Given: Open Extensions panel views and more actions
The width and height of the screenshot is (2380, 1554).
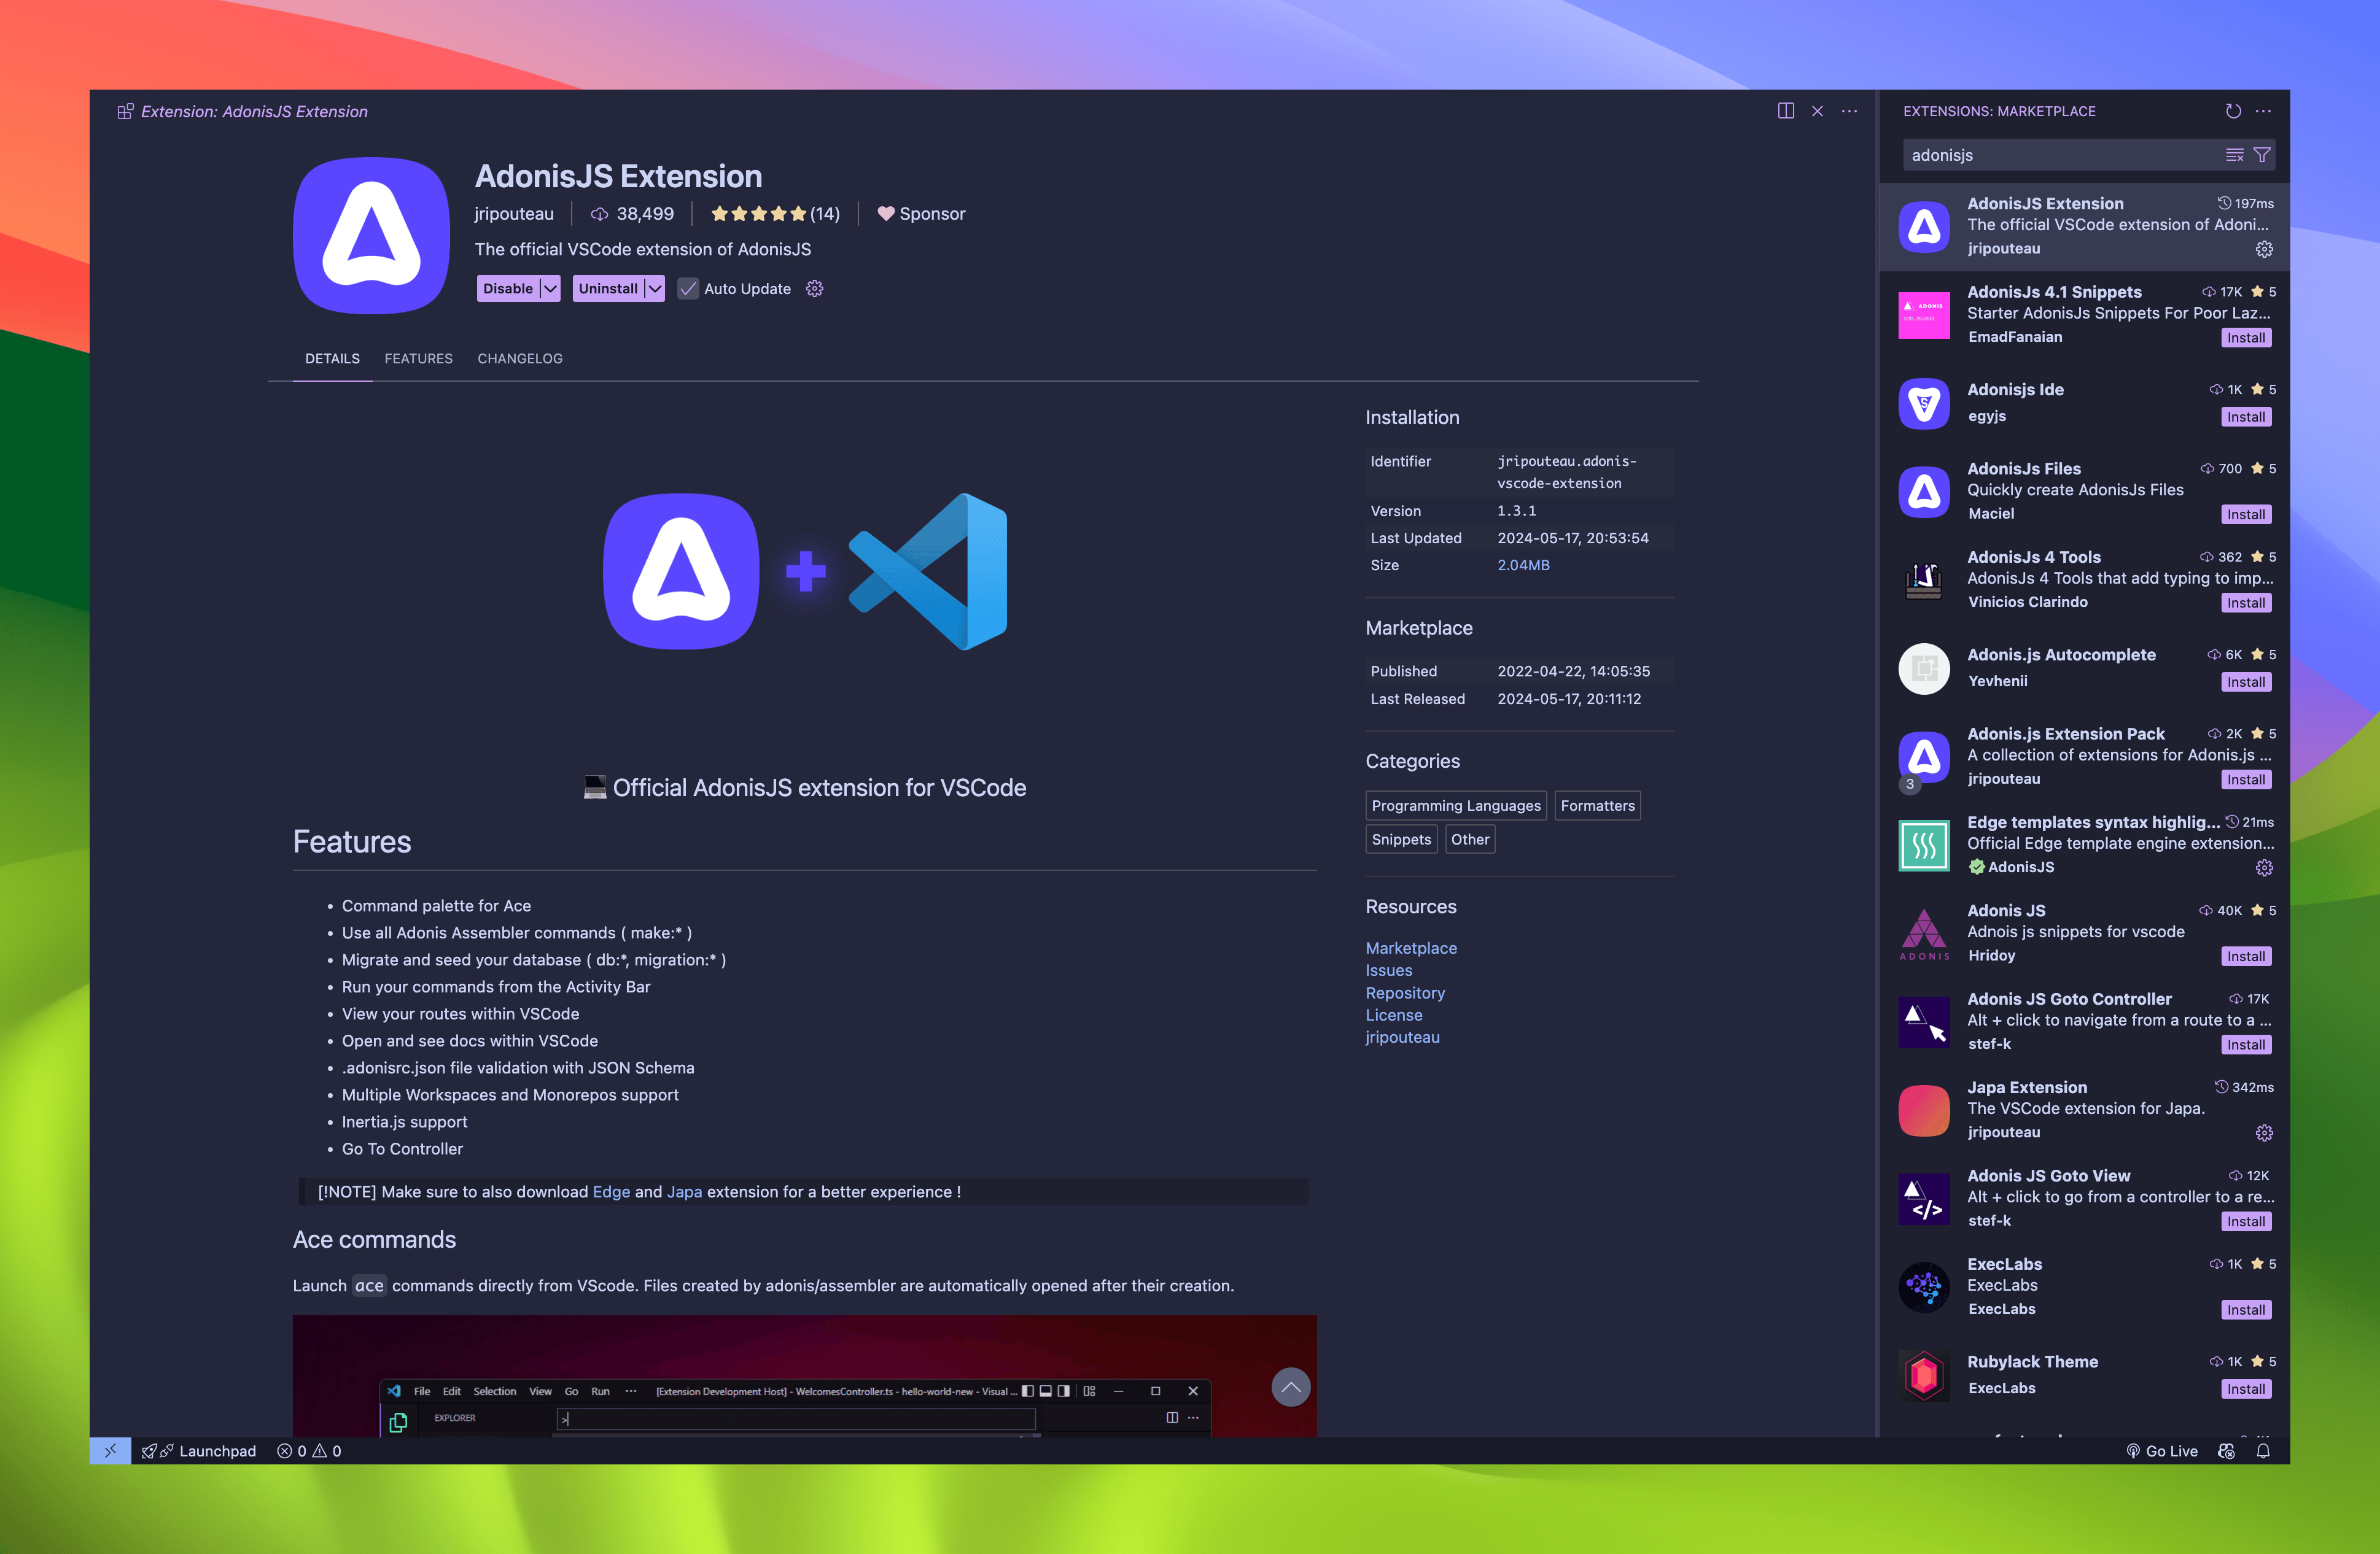Looking at the screenshot, I should 2263,111.
